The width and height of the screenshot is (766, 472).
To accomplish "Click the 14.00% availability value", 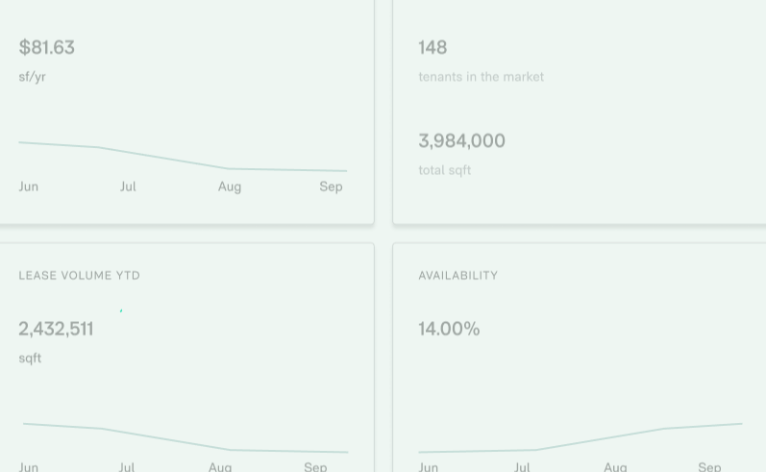I will (449, 329).
